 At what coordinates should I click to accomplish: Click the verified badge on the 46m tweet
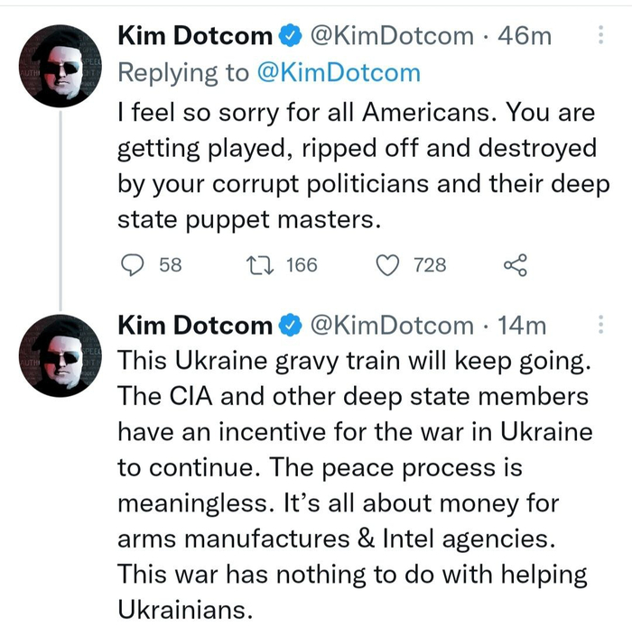coord(291,38)
